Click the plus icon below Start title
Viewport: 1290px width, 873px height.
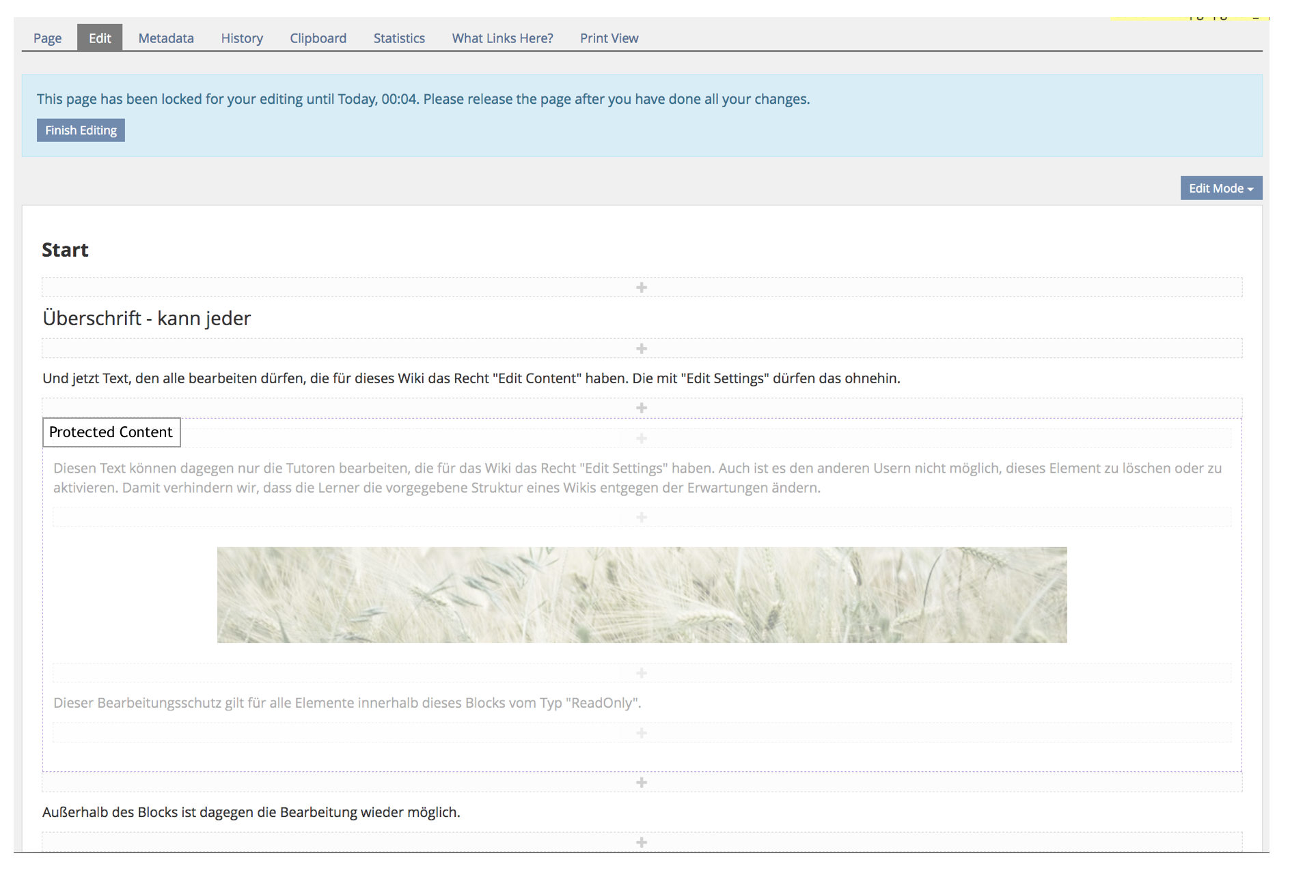(641, 288)
